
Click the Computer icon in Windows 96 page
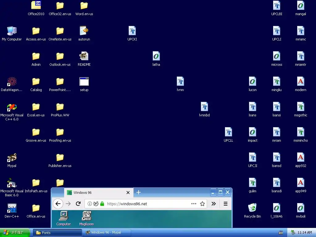pos(64,218)
